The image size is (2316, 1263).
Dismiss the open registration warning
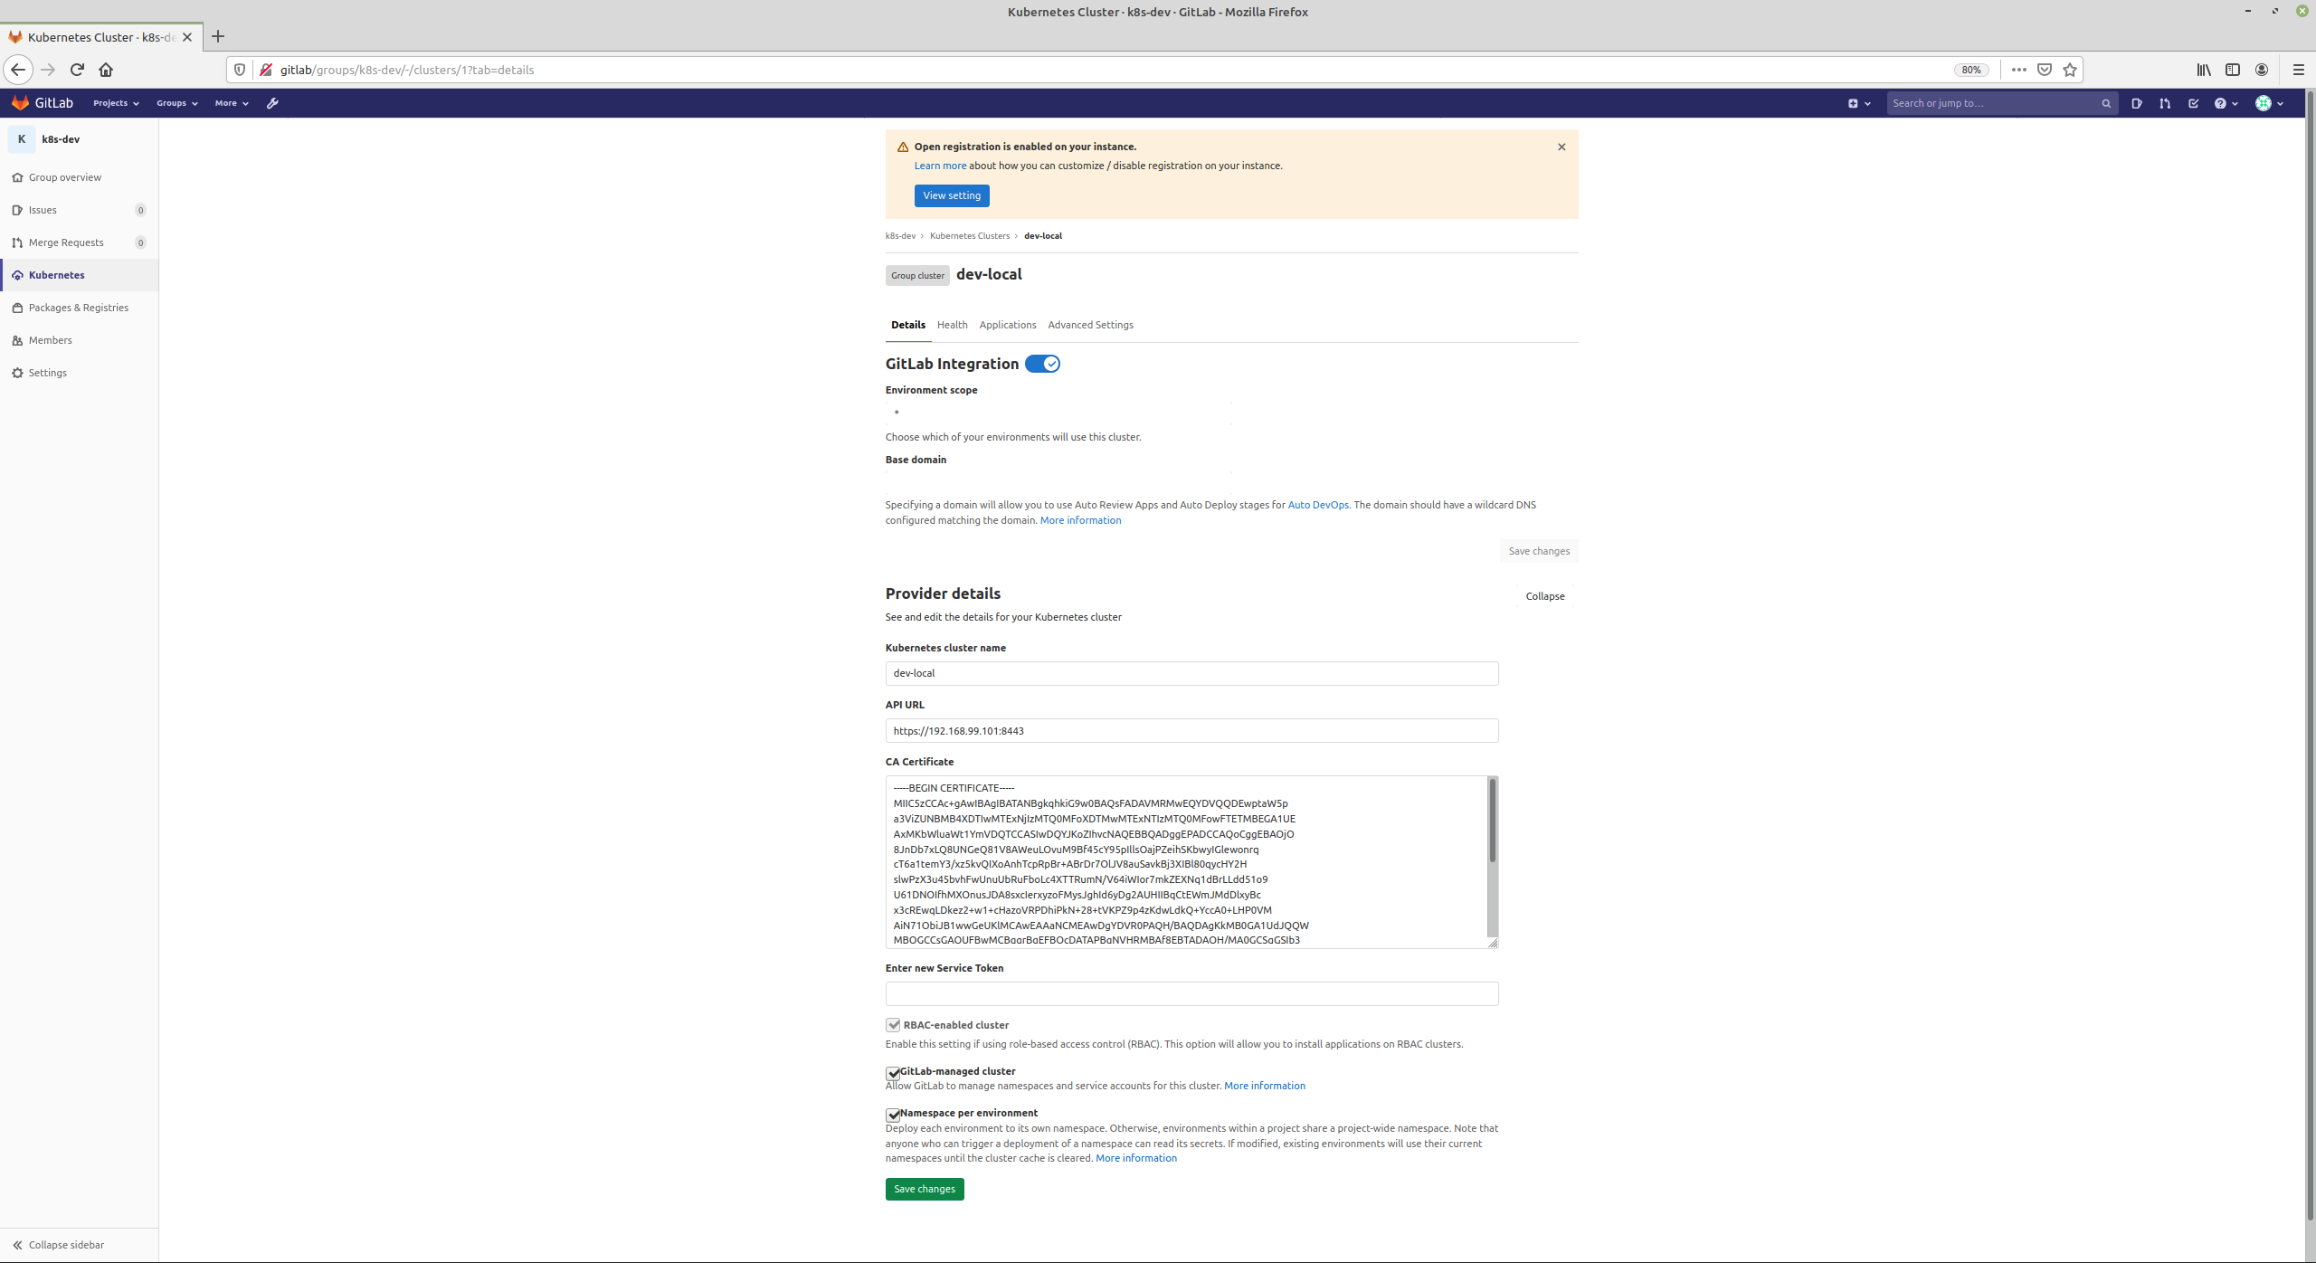click(1561, 147)
